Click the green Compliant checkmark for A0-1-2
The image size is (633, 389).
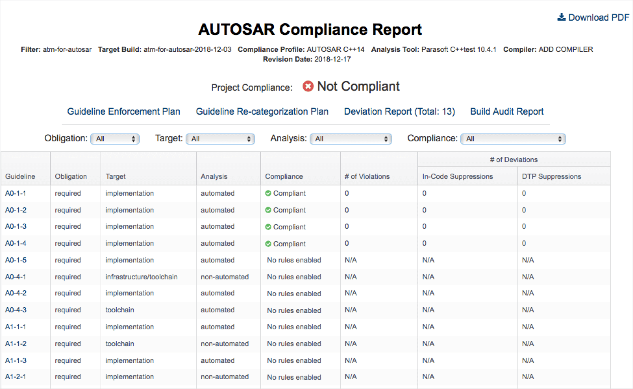pos(268,210)
